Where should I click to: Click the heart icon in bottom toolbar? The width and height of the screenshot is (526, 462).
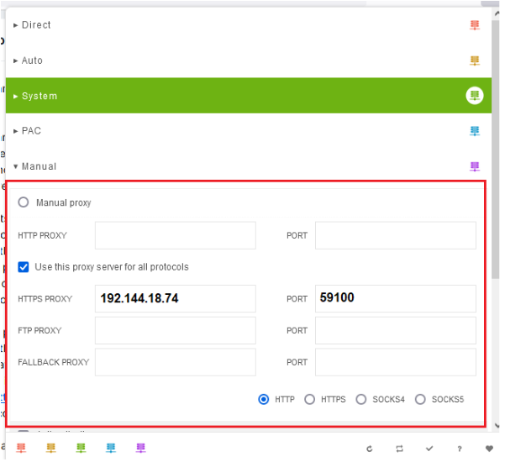click(x=489, y=449)
